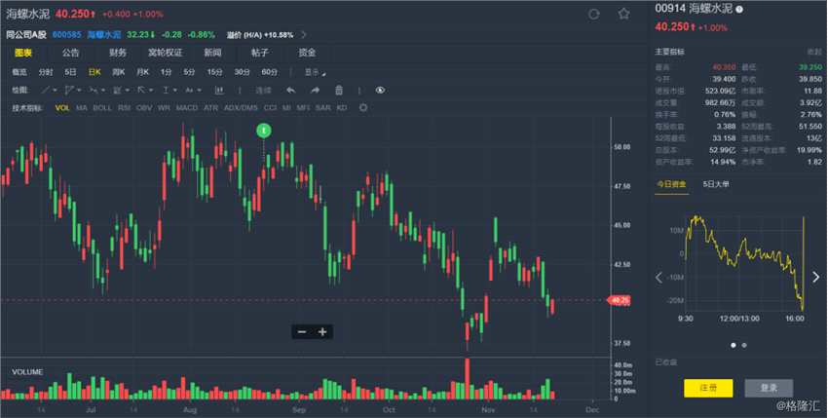
Task: Enable the MACD technical indicator
Action: (186, 107)
